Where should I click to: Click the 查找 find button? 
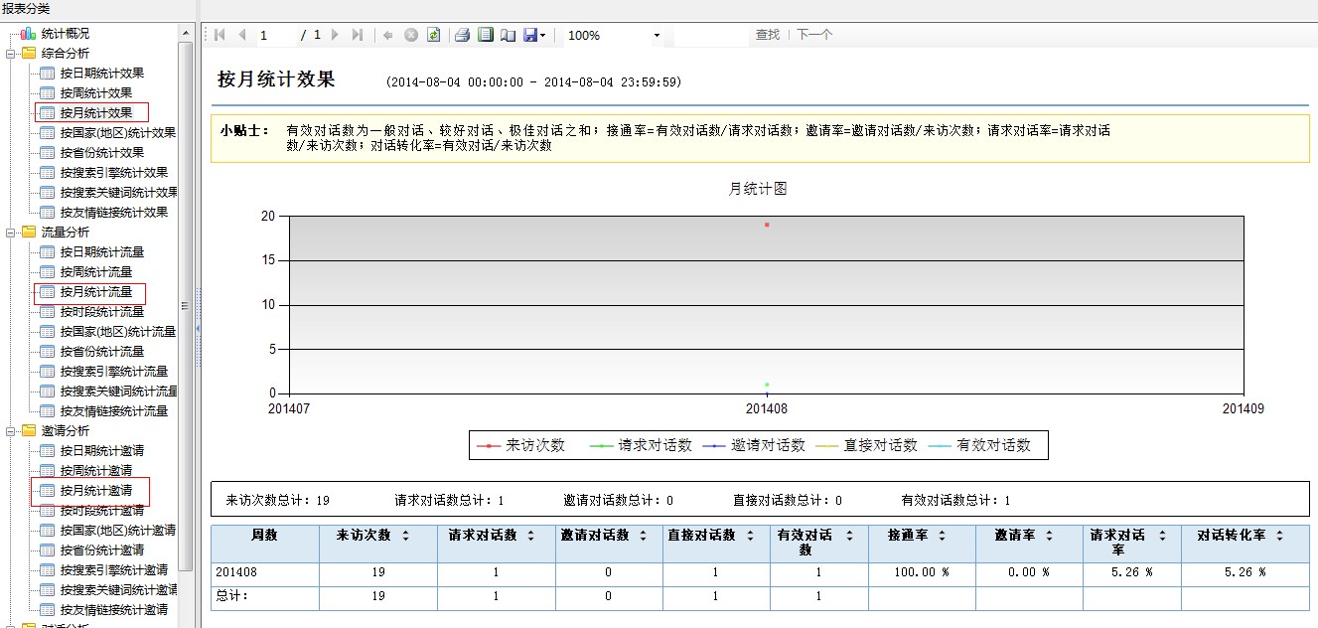coord(767,35)
